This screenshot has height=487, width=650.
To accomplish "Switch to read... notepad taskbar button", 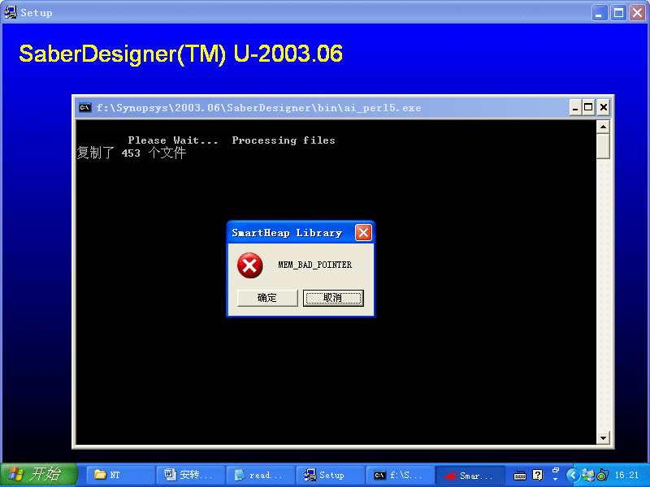I will pyautogui.click(x=261, y=475).
